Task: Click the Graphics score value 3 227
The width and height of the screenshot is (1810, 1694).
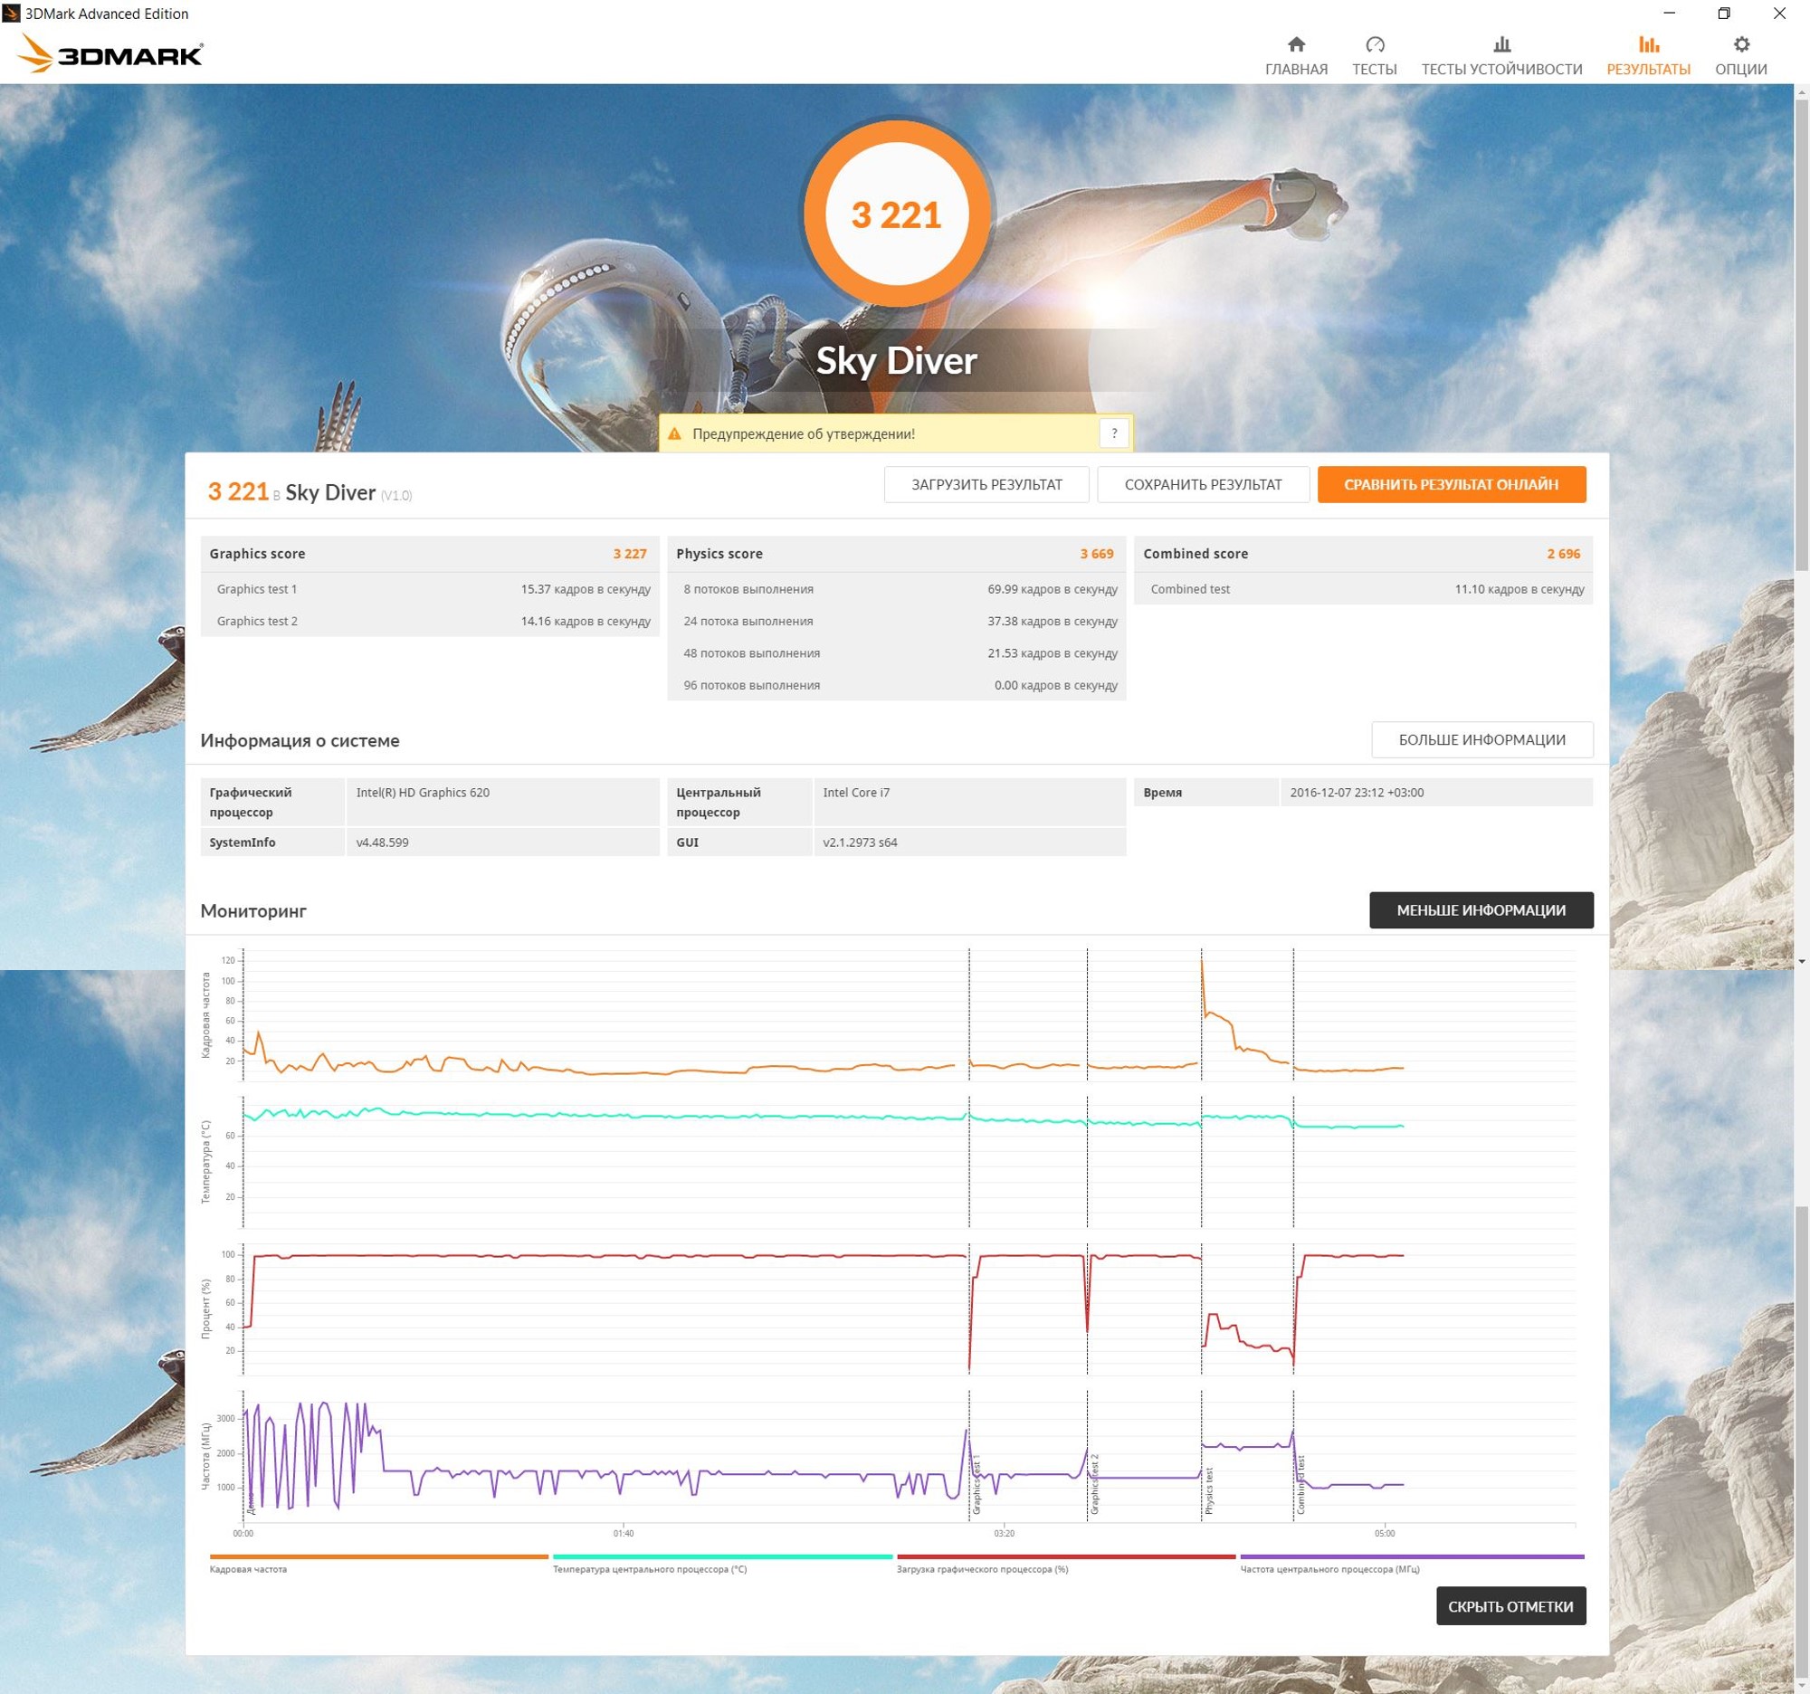Action: click(629, 554)
